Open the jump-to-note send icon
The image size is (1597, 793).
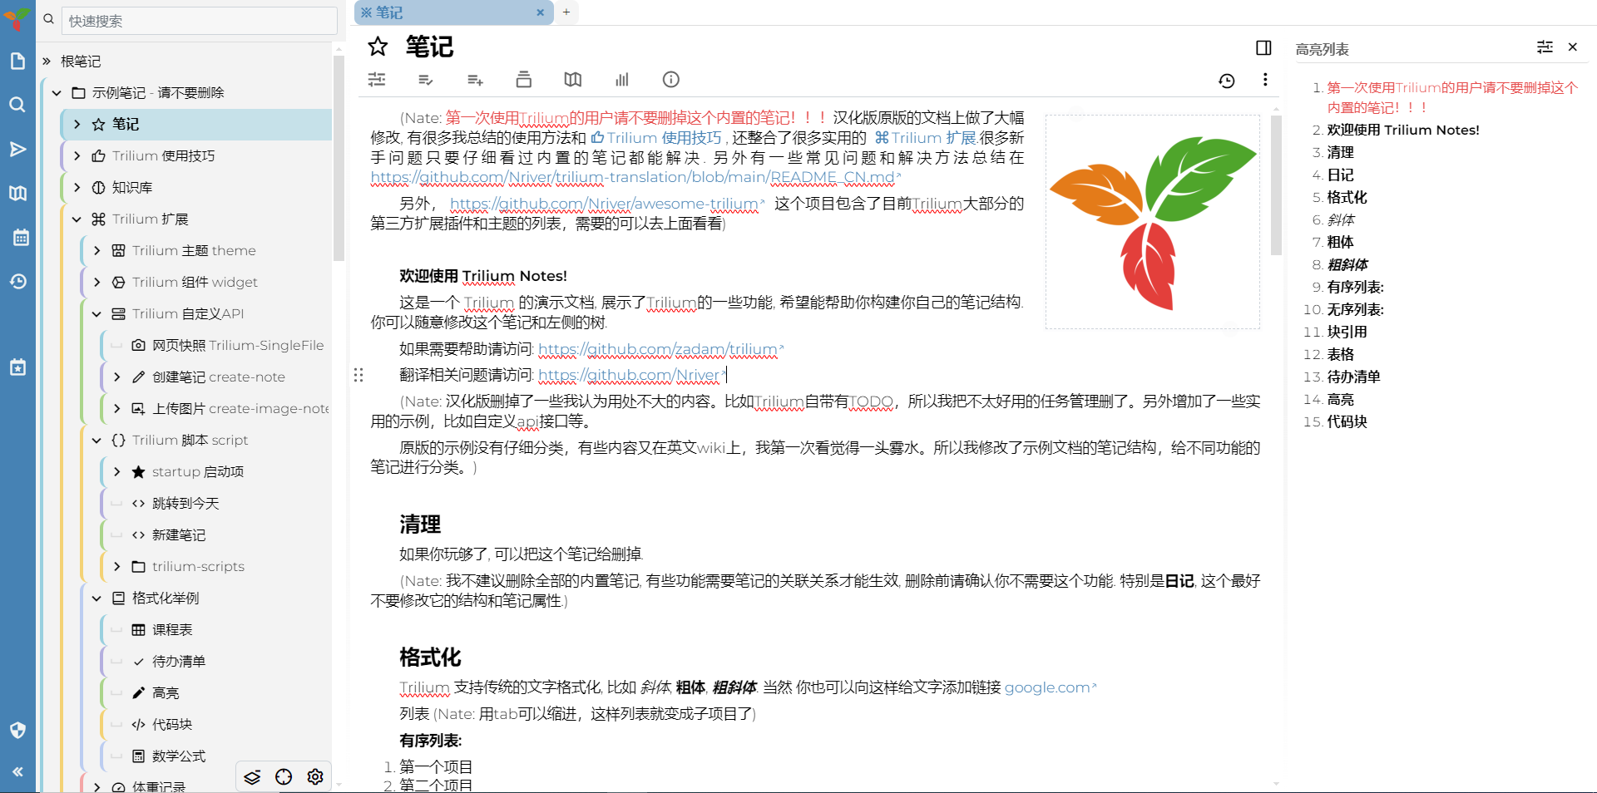[x=17, y=149]
